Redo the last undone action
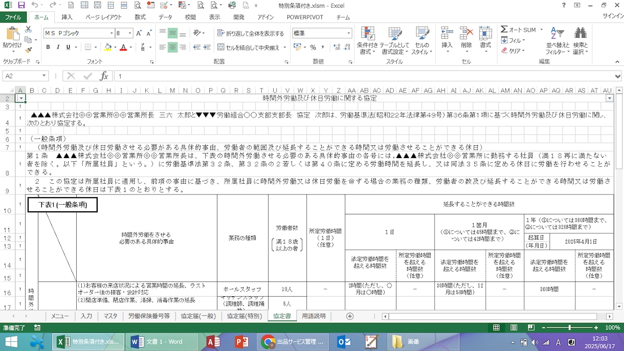Screen dimensions: 624x351 [x=52, y=5]
